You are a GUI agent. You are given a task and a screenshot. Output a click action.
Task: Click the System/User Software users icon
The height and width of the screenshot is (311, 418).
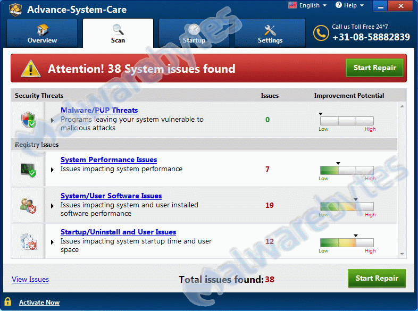[28, 206]
